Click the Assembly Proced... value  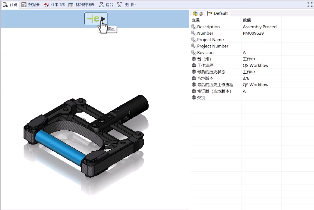click(261, 27)
